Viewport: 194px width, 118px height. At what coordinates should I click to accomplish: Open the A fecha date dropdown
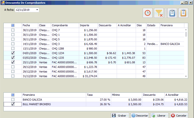pos(37,10)
